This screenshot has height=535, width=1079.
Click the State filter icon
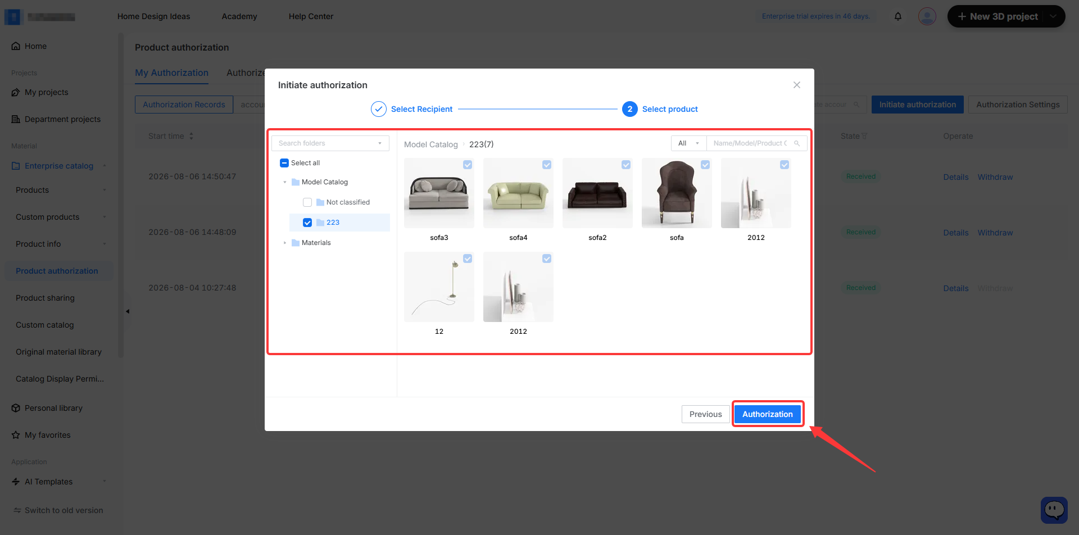pyautogui.click(x=864, y=136)
